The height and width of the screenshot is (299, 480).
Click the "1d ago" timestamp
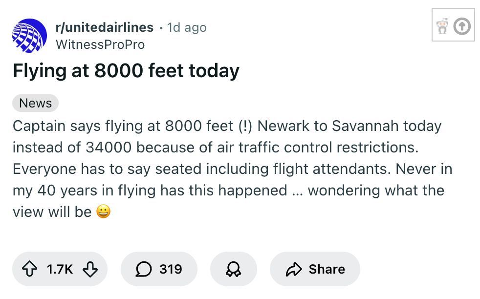tap(187, 28)
